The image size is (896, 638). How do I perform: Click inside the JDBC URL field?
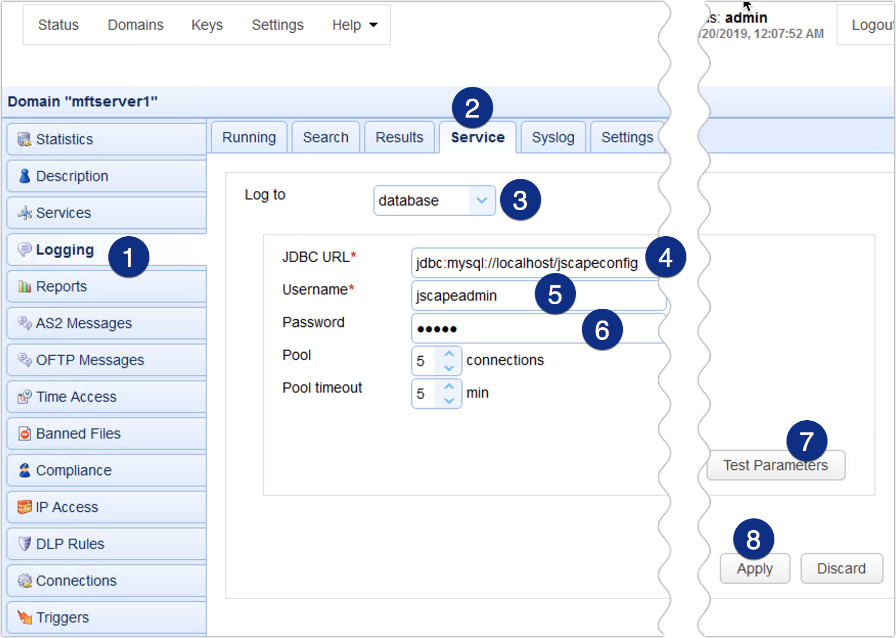tap(511, 263)
